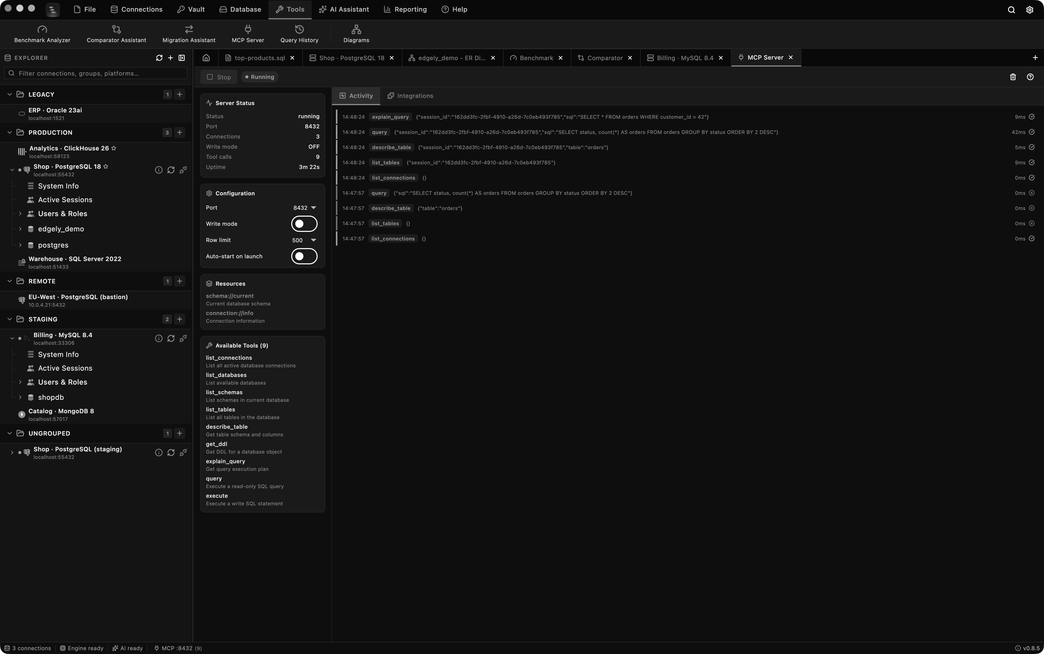The image size is (1044, 654).
Task: Refresh the Billing · MySQL 8.4 connection
Action: tap(171, 338)
